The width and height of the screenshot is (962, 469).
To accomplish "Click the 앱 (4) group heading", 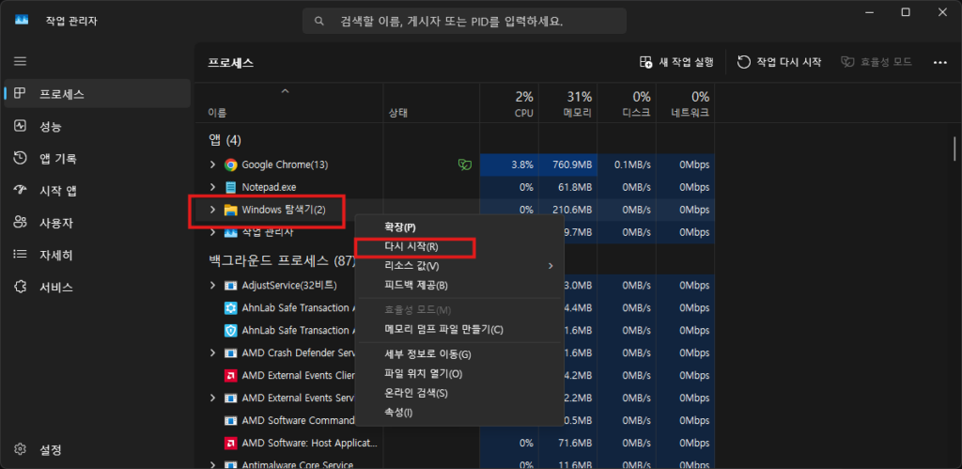I will [x=225, y=141].
